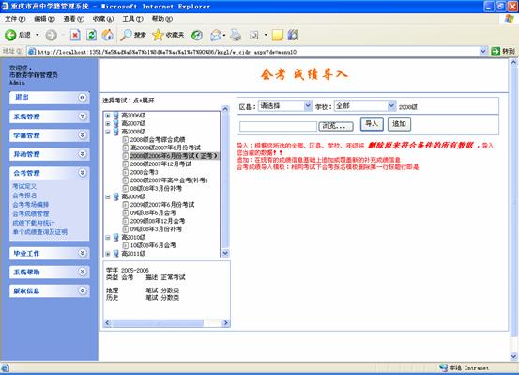
Task: Open the 查看 menu
Action: [74, 19]
